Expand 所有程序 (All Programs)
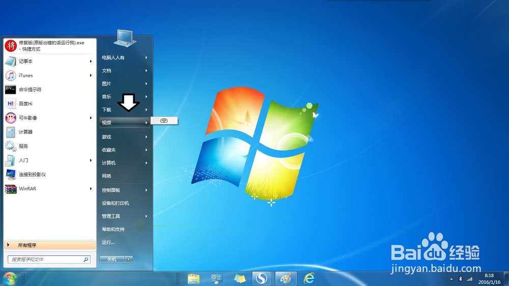 (x=50, y=245)
